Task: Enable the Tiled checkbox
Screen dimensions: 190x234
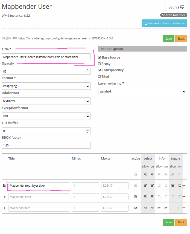Action: coord(100,76)
